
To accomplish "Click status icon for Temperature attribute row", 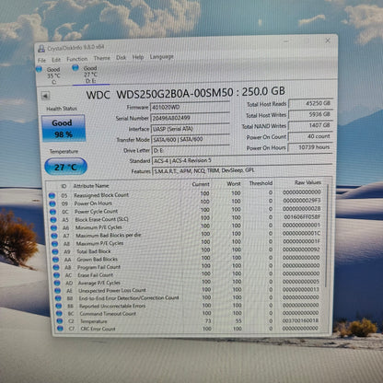I will coord(60,321).
